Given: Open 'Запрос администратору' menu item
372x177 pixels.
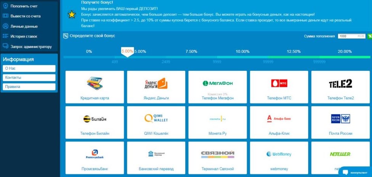Looking at the screenshot, I should click(x=31, y=46).
